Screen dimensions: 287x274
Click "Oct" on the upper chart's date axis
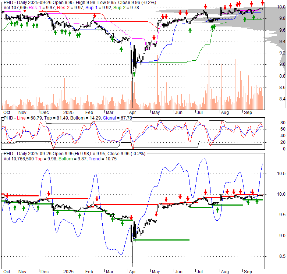pos(7,113)
